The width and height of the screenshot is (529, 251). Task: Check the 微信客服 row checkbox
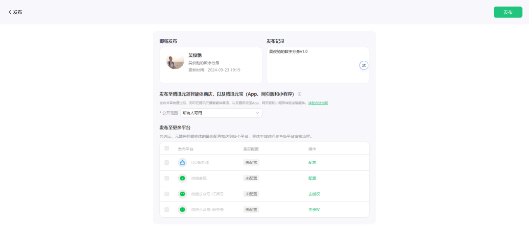[x=167, y=178]
